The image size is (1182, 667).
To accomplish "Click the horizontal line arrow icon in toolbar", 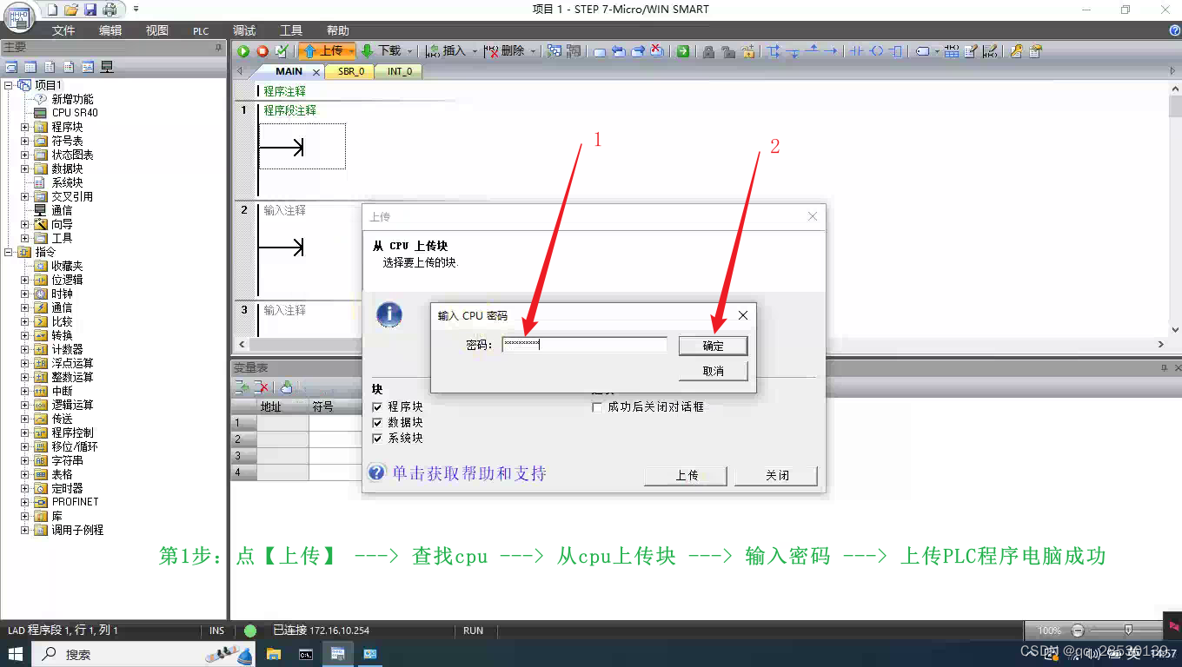I will tap(831, 51).
